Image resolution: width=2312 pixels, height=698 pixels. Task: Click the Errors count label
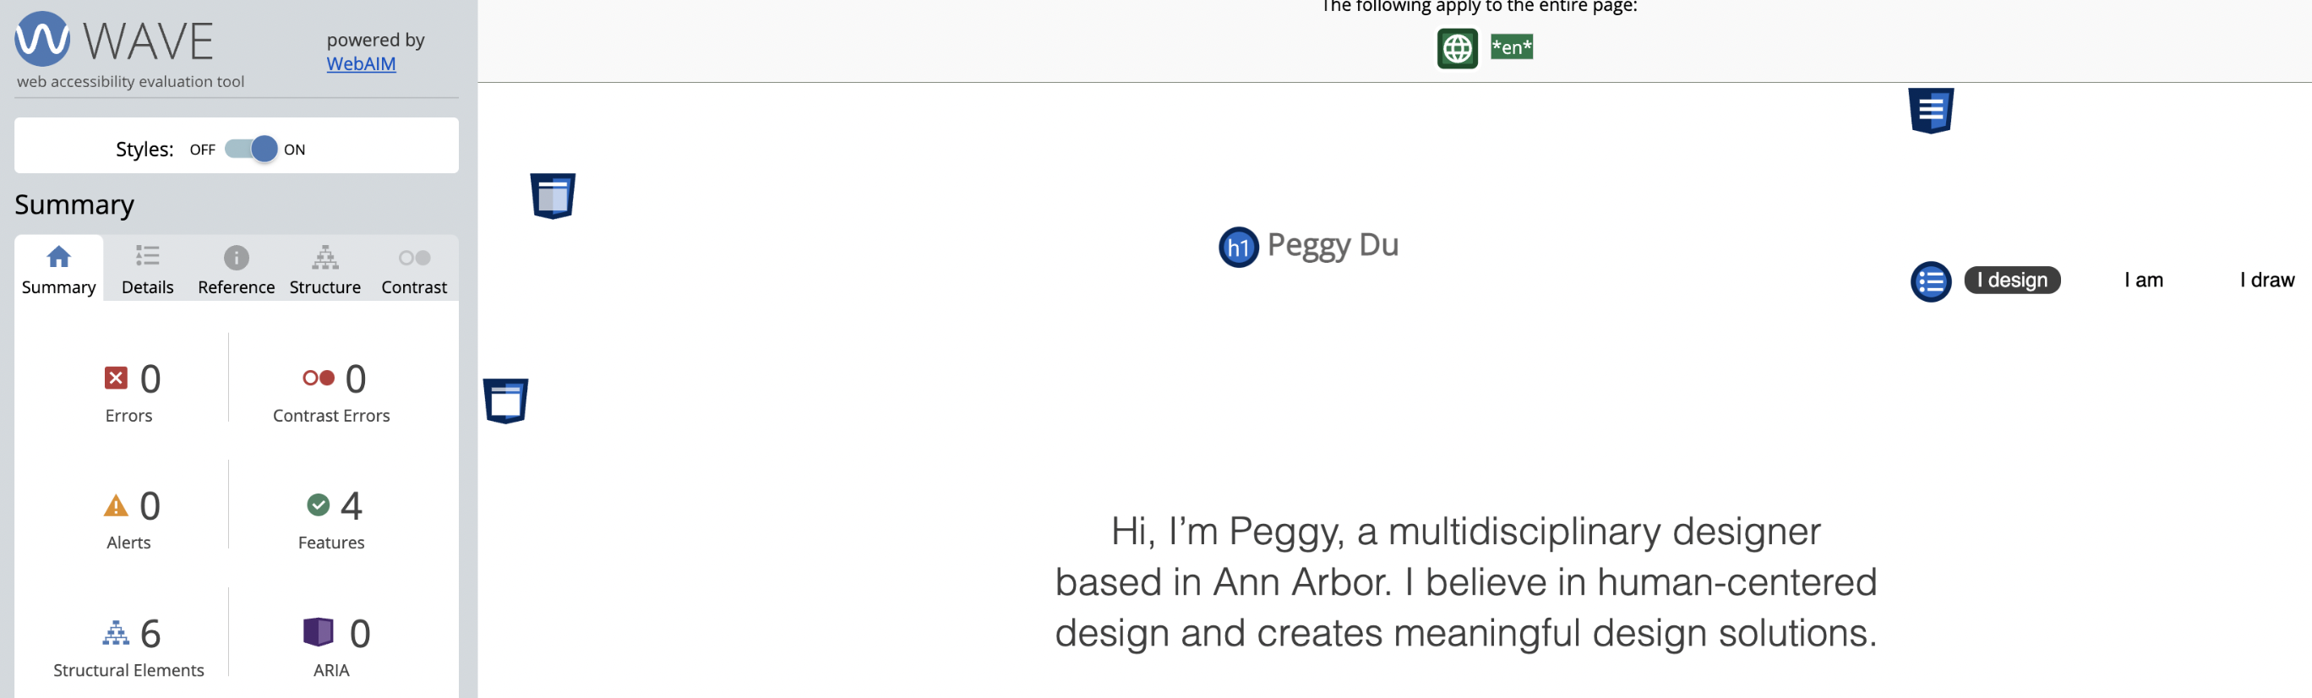[128, 416]
